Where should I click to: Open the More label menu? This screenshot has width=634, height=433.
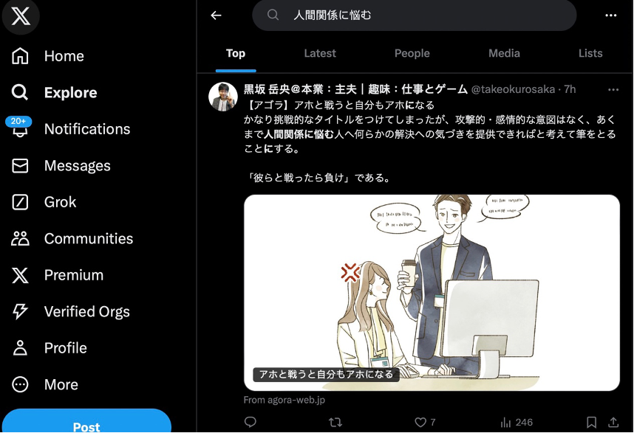(x=61, y=384)
